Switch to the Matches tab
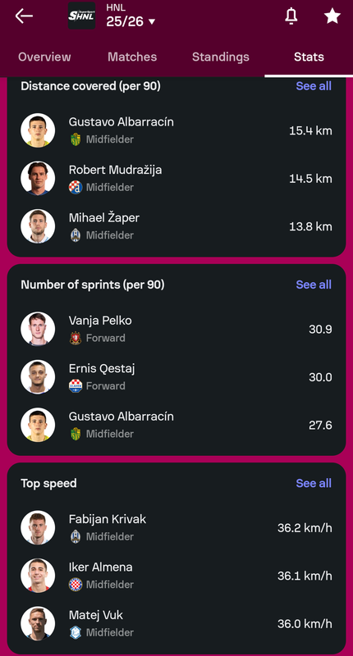 [132, 57]
